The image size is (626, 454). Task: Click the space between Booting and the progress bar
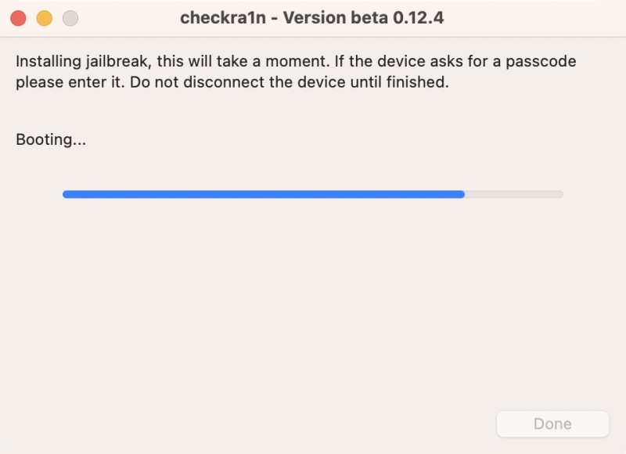pyautogui.click(x=313, y=166)
